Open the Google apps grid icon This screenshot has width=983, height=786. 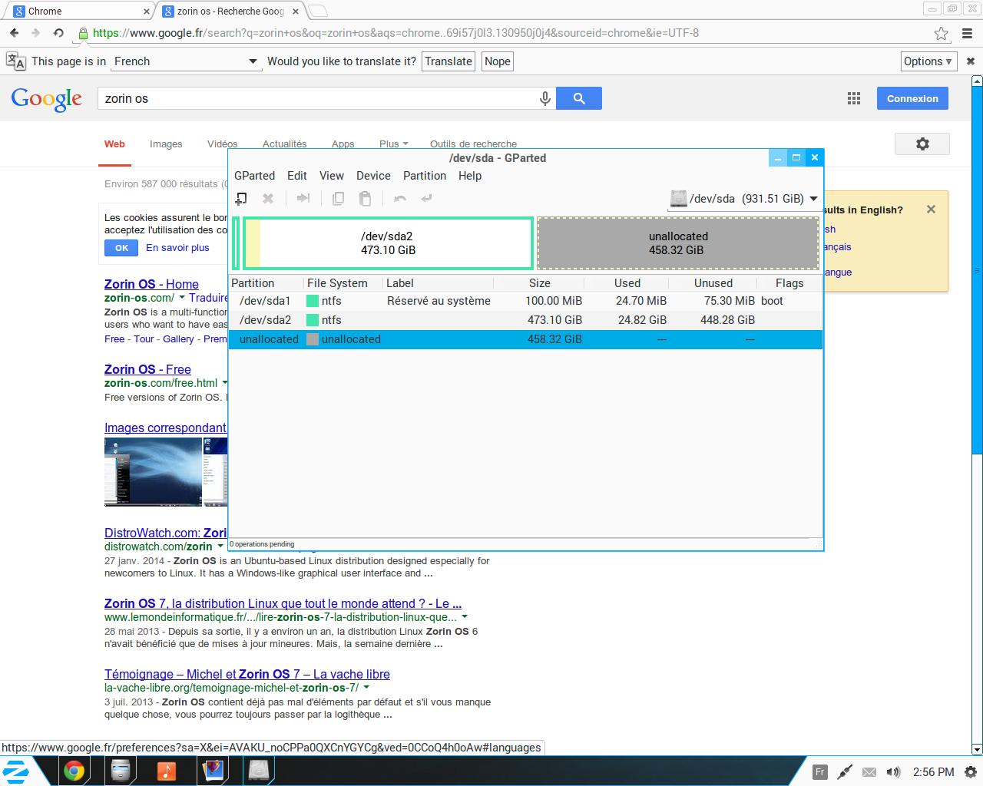[853, 98]
